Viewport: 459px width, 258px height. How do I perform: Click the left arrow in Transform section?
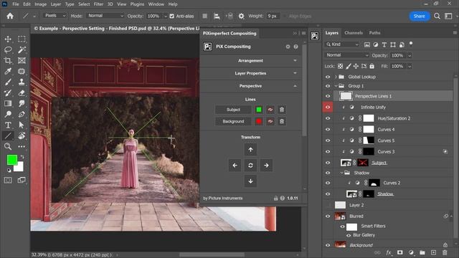tap(235, 166)
